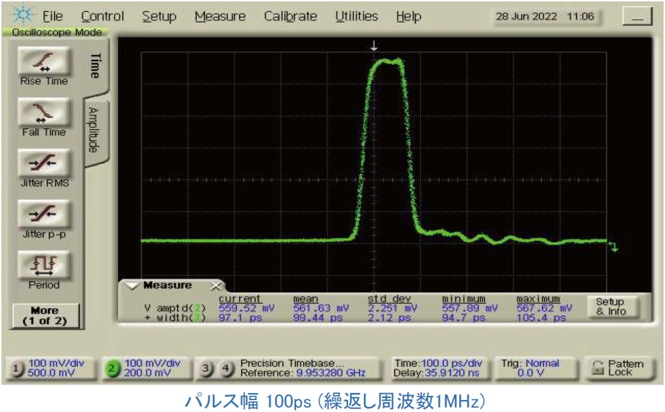Screen dimensions: 665x412
Task: Collapse the Measure panel triangle
Action: pyautogui.click(x=133, y=286)
